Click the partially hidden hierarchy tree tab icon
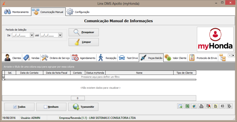Viewport: 237px width, 122px height. click(x=222, y=58)
